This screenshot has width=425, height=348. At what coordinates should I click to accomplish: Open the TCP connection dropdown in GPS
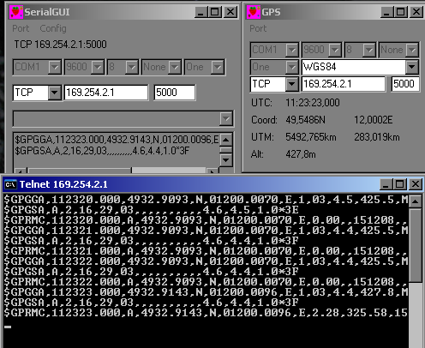291,84
